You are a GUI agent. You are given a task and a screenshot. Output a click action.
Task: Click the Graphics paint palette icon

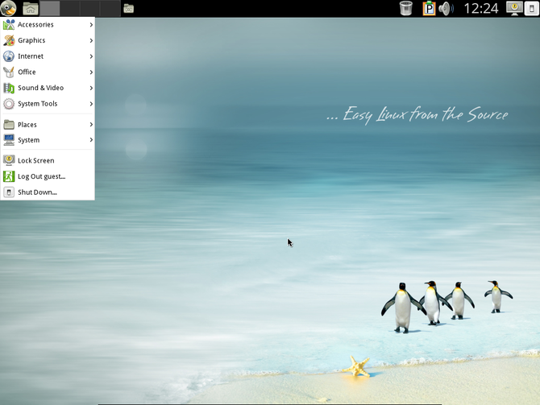pos(9,40)
